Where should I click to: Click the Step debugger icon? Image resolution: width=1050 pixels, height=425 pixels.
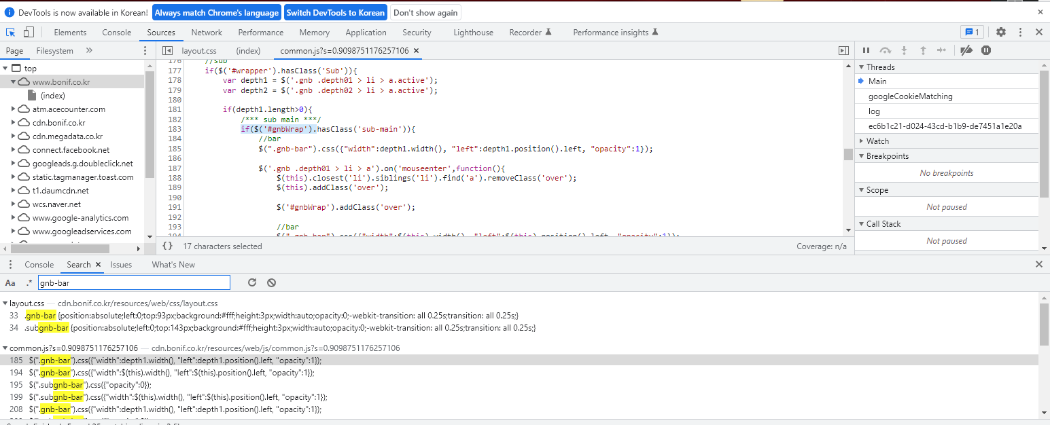point(941,50)
